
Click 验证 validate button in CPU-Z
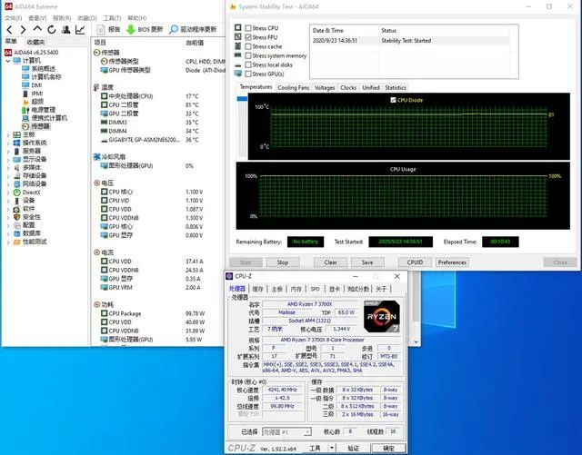354,448
